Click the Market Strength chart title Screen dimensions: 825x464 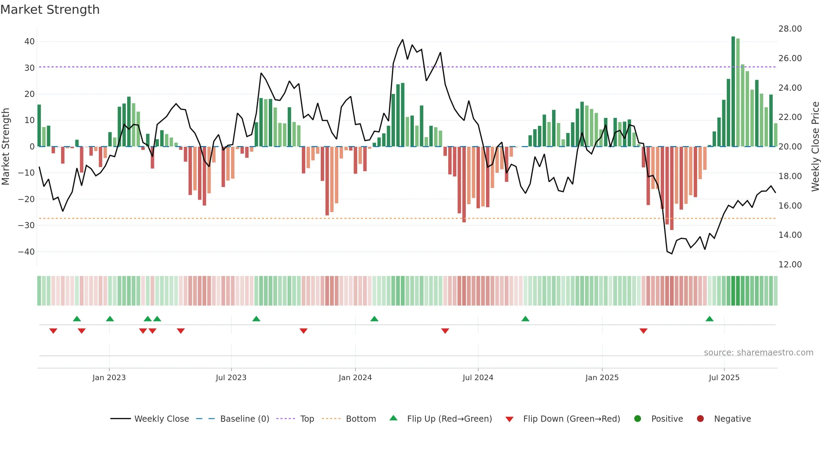pos(50,10)
